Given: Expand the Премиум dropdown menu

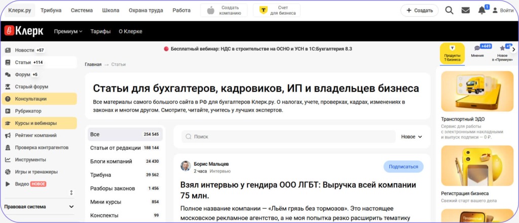Looking at the screenshot, I should pyautogui.click(x=68, y=31).
